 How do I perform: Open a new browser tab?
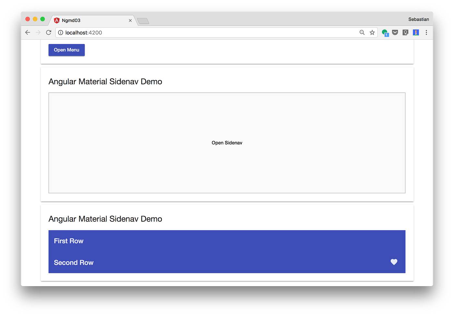(143, 20)
